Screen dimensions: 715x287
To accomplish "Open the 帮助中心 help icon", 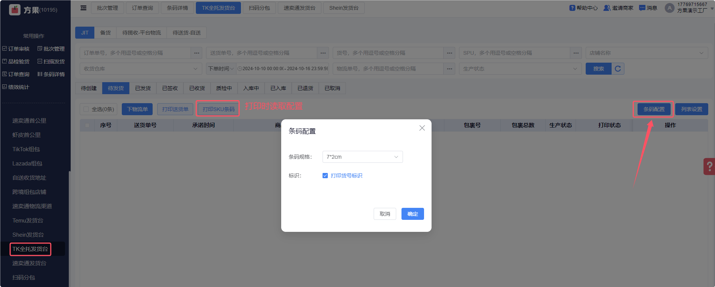I will [x=572, y=8].
